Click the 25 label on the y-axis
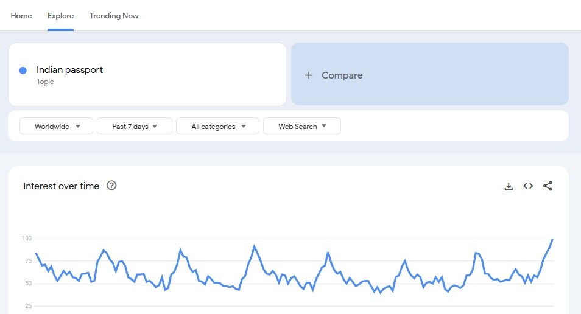581x314 pixels. click(x=28, y=305)
